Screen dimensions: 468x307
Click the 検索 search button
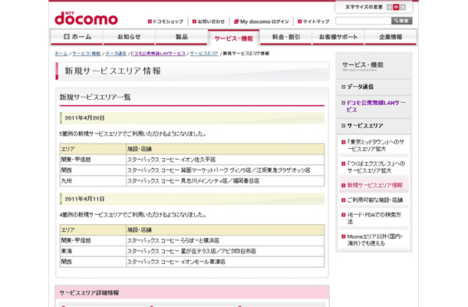[402, 21]
